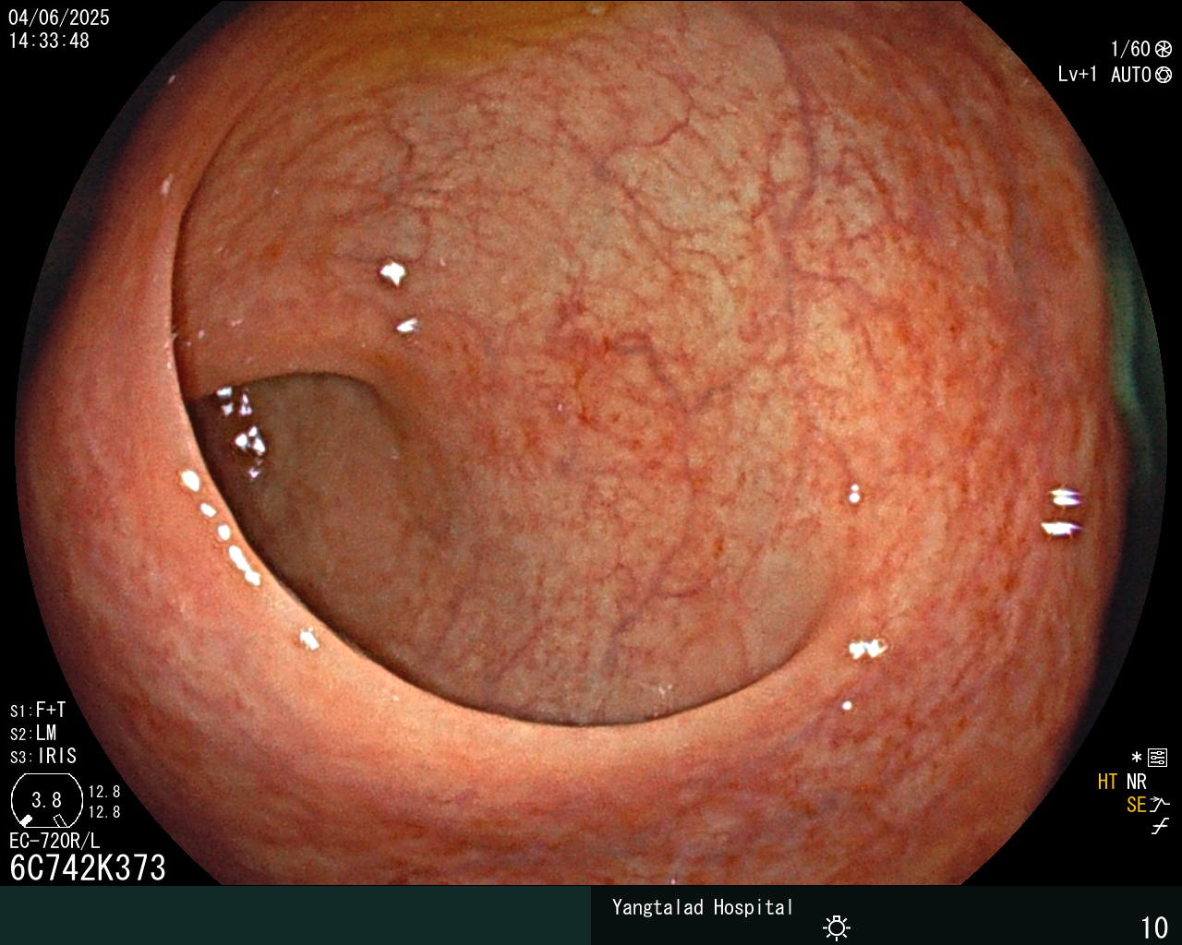
Task: Click the yellow SE indicator
Action: click(1136, 806)
